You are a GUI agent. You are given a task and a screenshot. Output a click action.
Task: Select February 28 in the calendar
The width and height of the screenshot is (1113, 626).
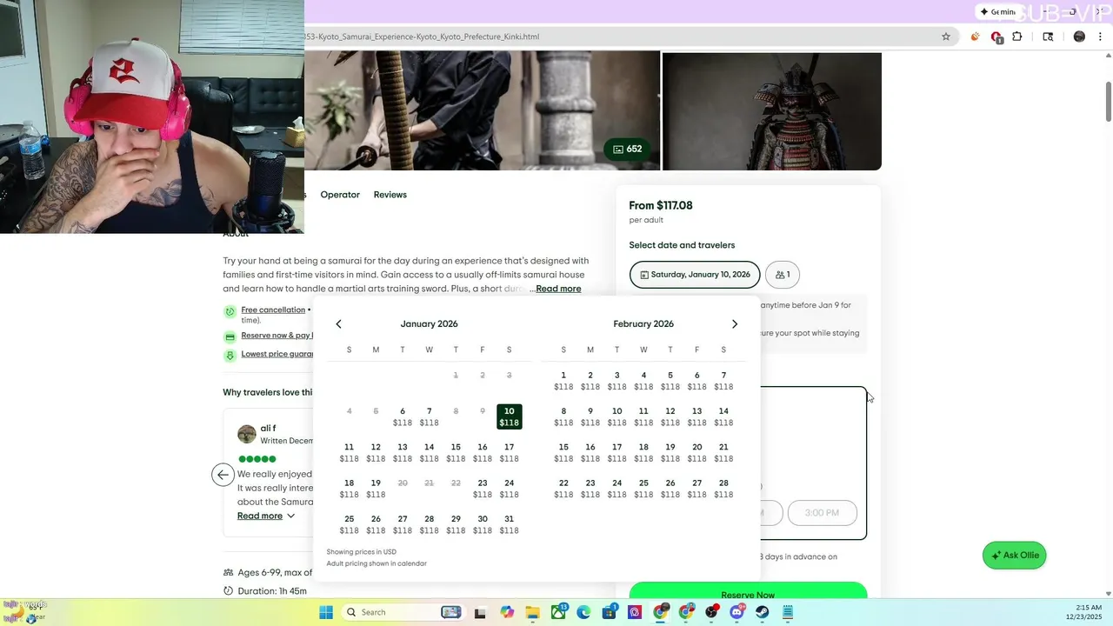click(723, 489)
